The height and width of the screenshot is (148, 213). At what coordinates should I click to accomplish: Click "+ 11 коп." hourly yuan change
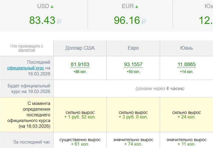(x=186, y=144)
